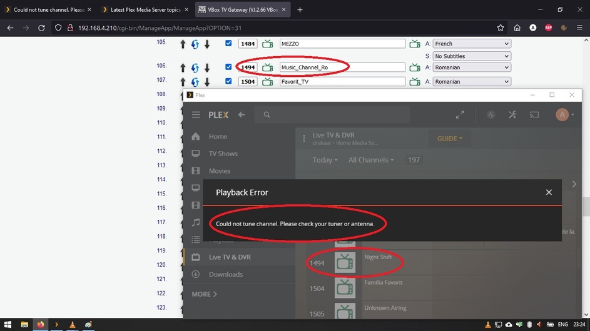The image size is (590, 331).
Task: Close the Playback Error dialog
Action: click(x=549, y=192)
